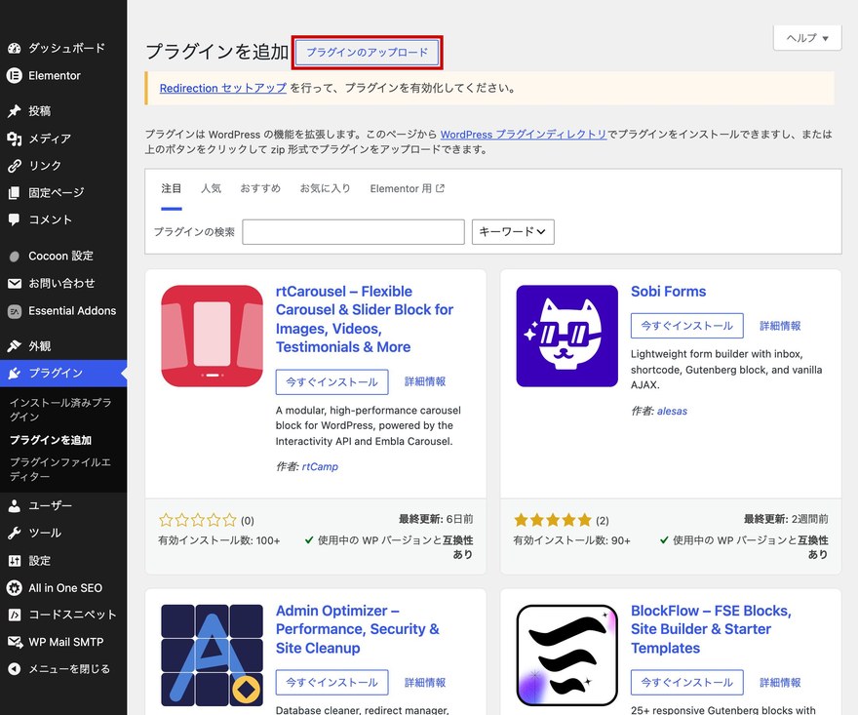Select the 人気 tab
This screenshot has height=715, width=858.
(211, 188)
